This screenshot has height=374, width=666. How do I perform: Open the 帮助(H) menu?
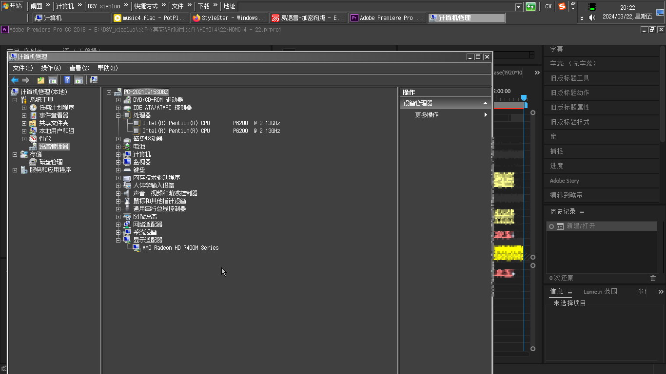click(108, 68)
